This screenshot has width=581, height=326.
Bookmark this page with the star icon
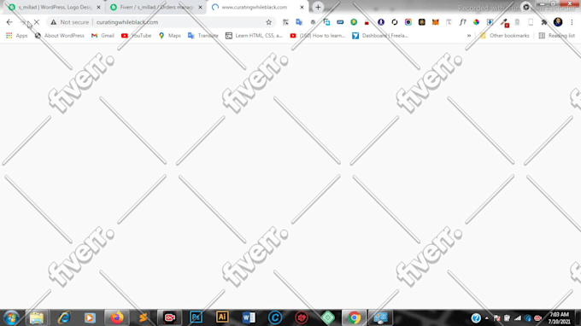(268, 22)
